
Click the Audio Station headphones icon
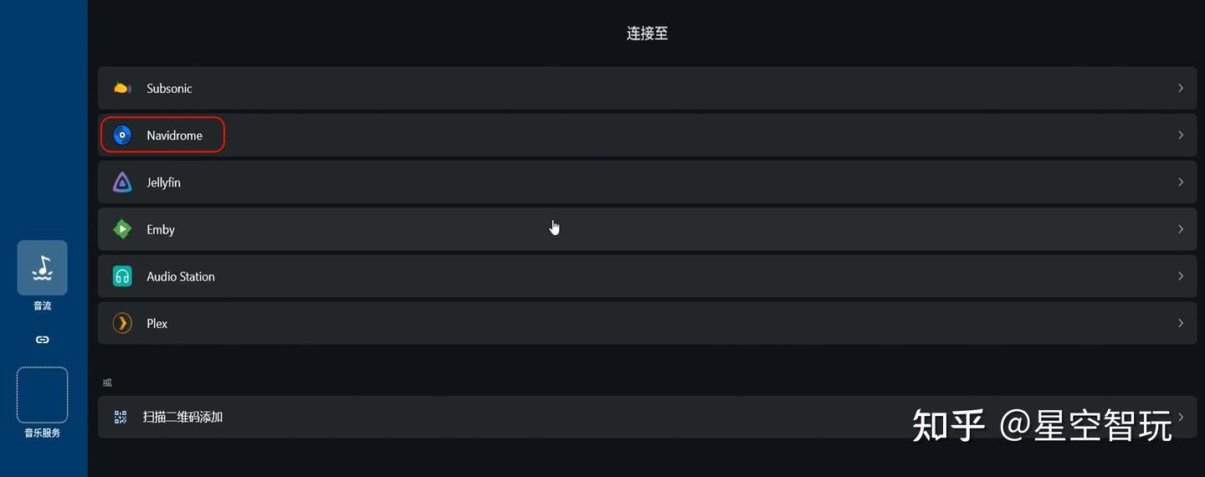(x=122, y=276)
